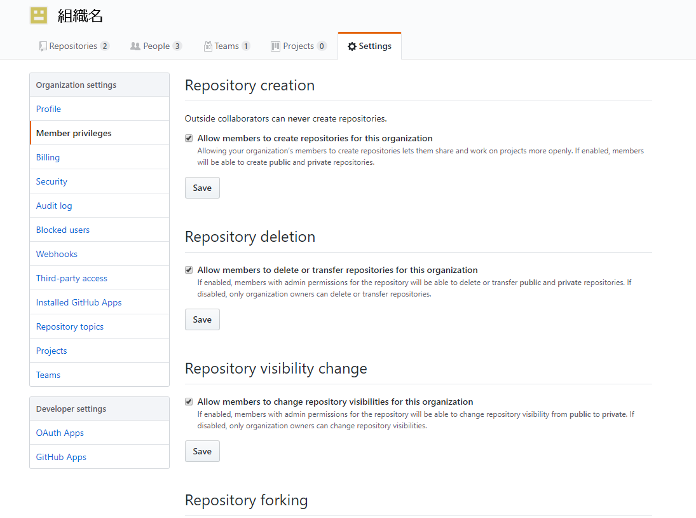Click the Teams tab icon
Viewport: 696px width, 518px height.
(x=208, y=46)
